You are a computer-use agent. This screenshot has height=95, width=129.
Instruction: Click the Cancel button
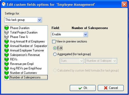coord(111,88)
